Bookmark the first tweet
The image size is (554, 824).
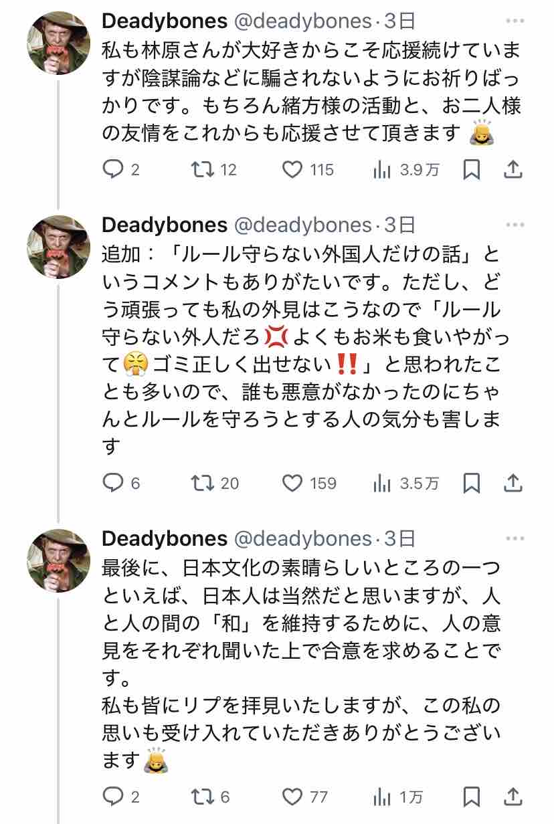[472, 170]
